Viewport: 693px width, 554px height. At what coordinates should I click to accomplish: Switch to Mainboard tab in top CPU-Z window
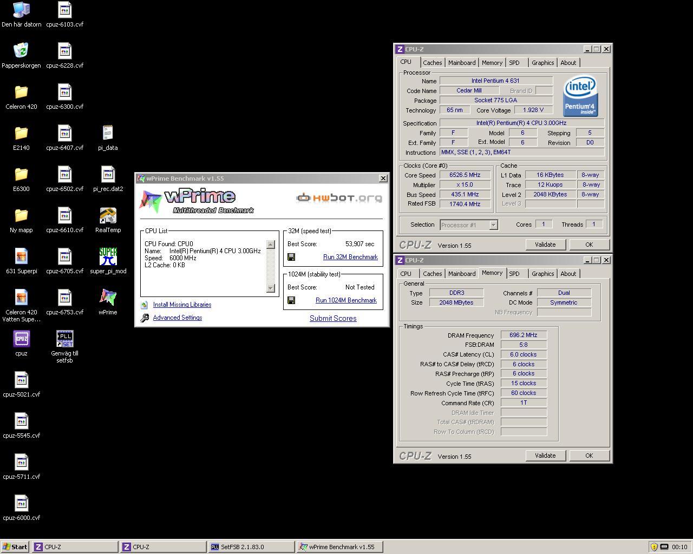pyautogui.click(x=462, y=63)
